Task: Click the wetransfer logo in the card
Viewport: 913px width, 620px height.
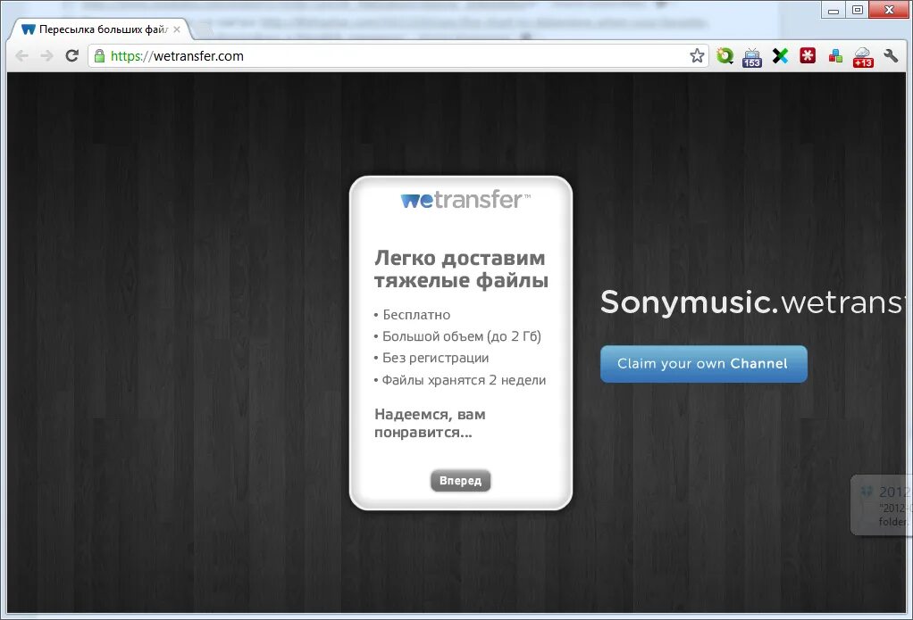Action: [465, 200]
